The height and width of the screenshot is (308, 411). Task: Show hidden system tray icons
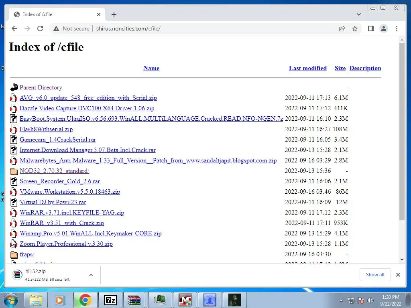pyautogui.click(x=341, y=300)
